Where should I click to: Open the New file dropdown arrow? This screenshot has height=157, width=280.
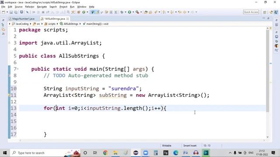click(x=7, y=12)
